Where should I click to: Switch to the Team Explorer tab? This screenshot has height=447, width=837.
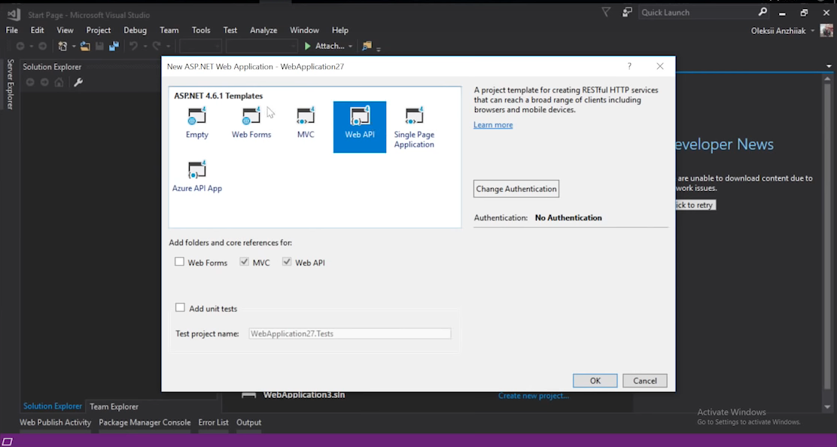coord(114,406)
